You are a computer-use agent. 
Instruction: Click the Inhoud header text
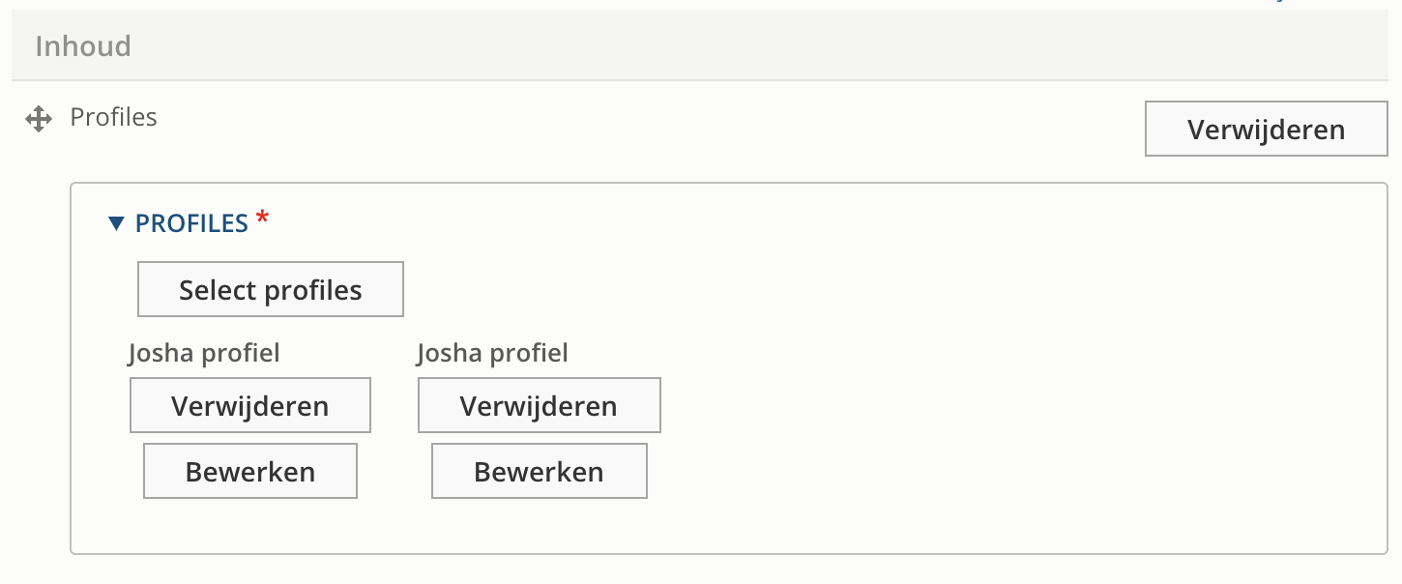coord(83,46)
